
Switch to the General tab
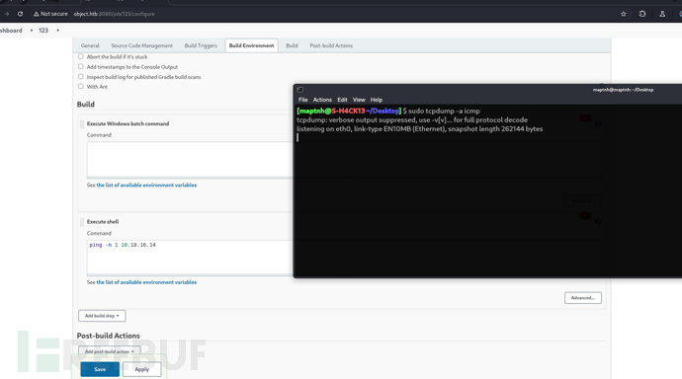point(90,45)
